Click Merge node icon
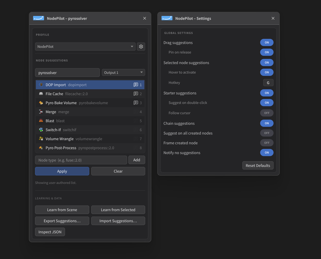Screen dimensions: 321x259 41,112
